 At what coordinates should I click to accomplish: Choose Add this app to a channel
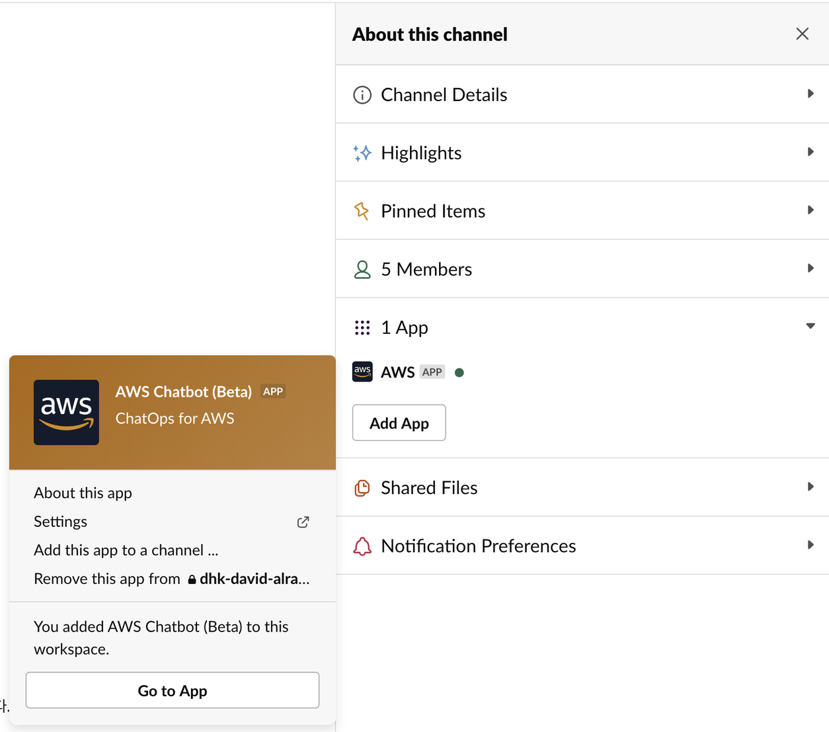pyautogui.click(x=126, y=550)
